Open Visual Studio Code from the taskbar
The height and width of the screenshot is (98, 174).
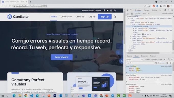click(31, 95)
